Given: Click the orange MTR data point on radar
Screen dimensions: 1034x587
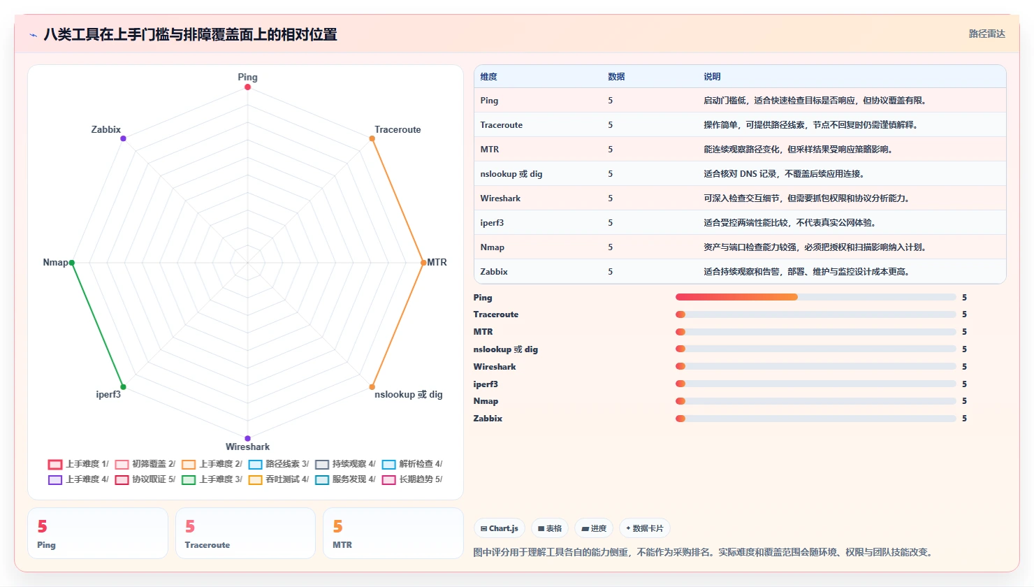Looking at the screenshot, I should click(x=423, y=263).
